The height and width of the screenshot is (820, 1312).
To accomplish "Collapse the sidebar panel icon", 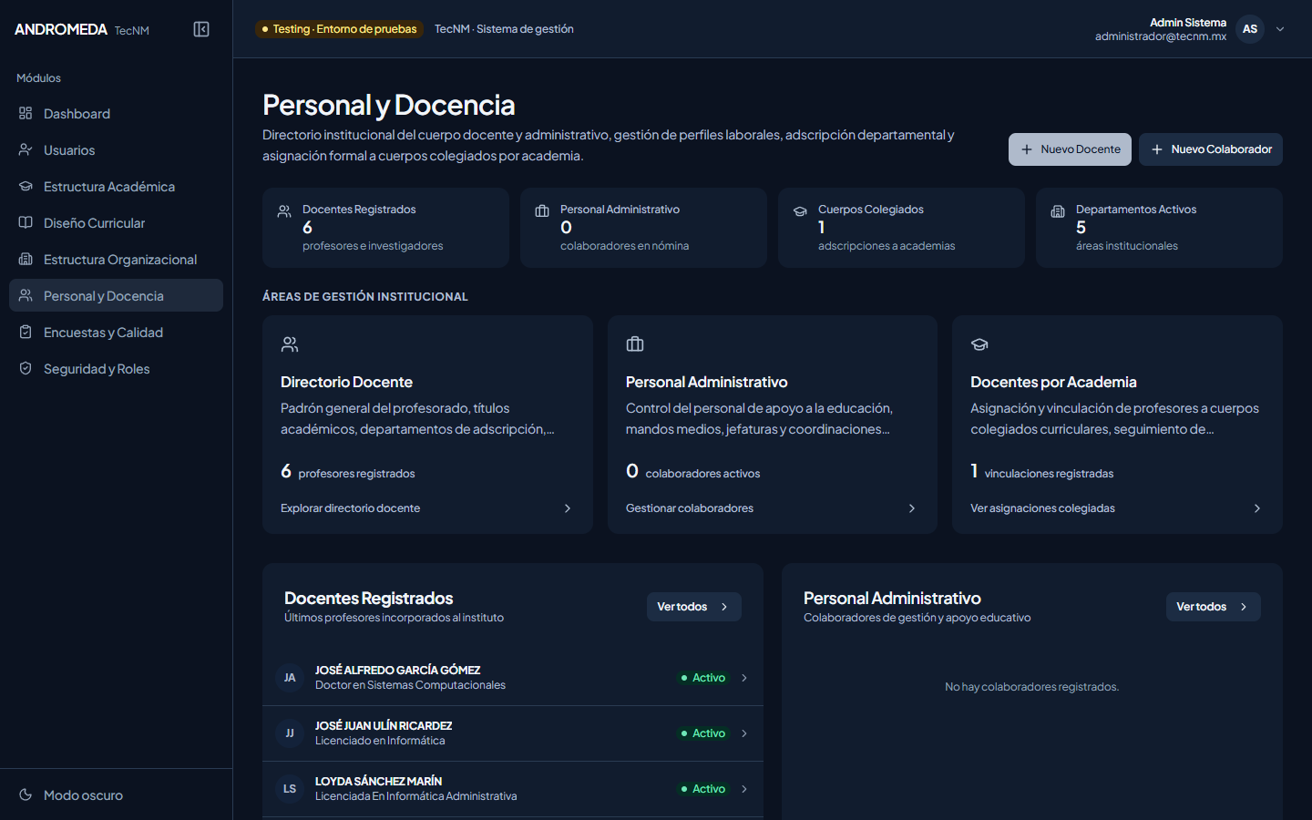I will [x=201, y=29].
